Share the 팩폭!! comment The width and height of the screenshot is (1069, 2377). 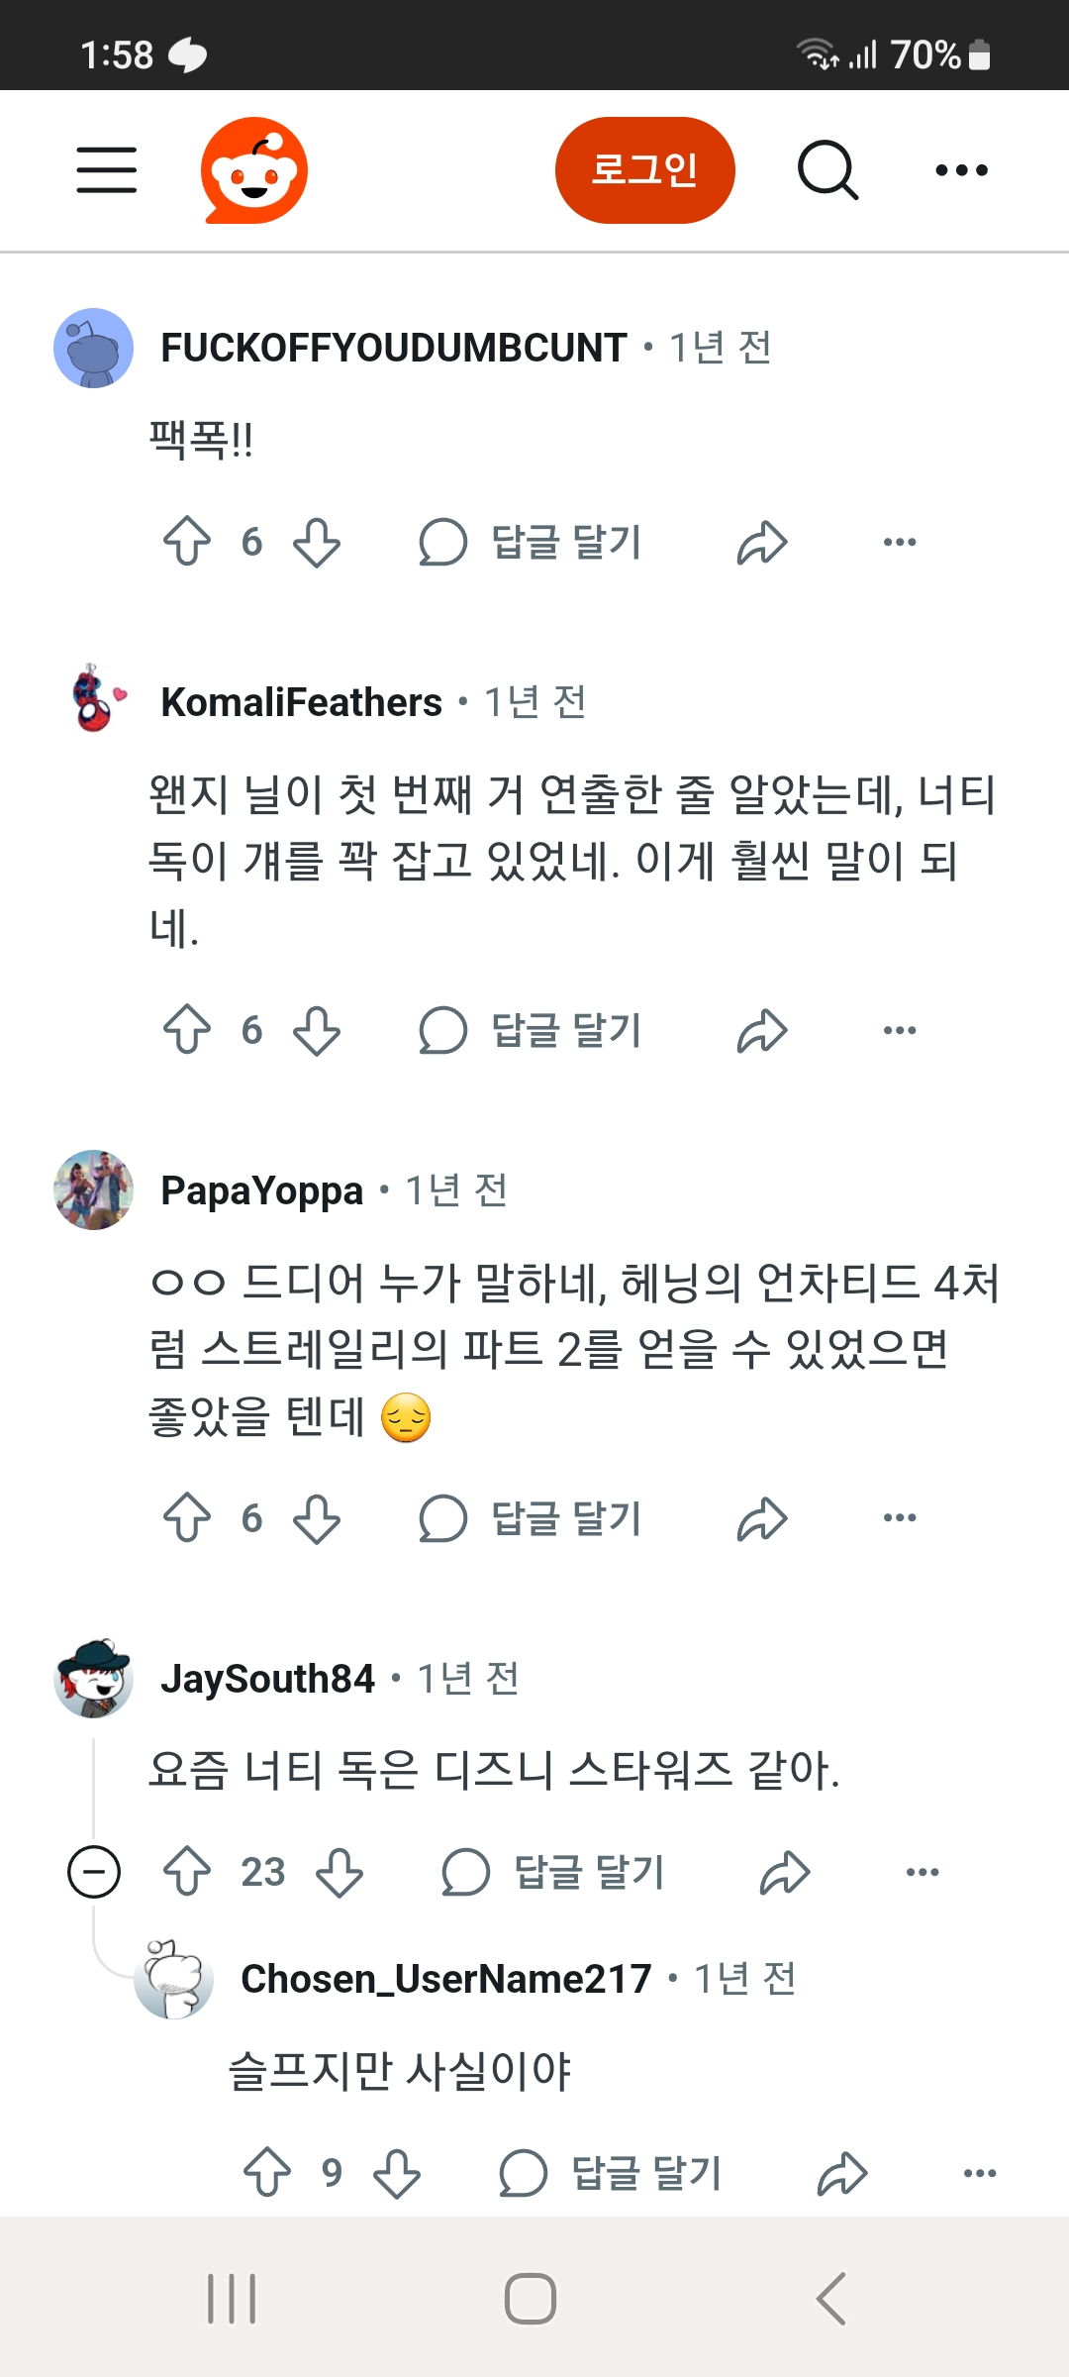pyautogui.click(x=762, y=542)
